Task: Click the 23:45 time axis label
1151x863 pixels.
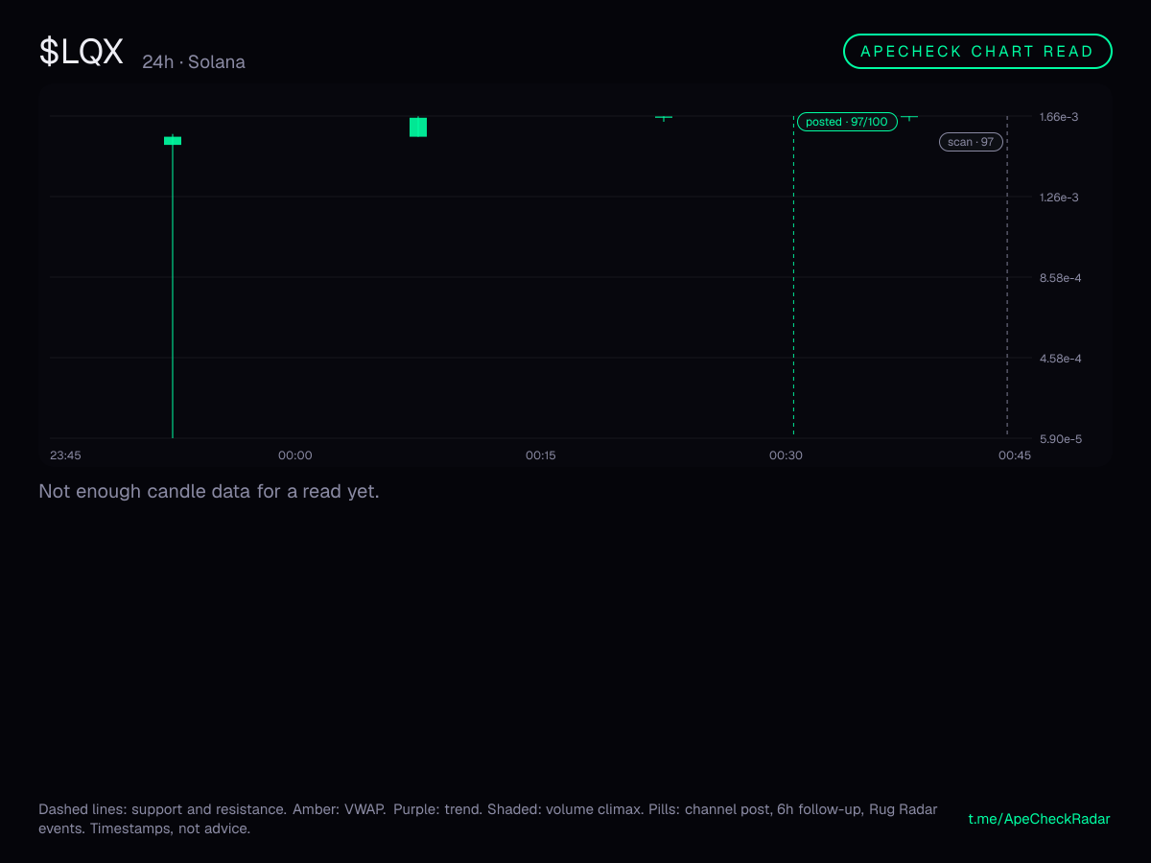Action: click(x=65, y=455)
